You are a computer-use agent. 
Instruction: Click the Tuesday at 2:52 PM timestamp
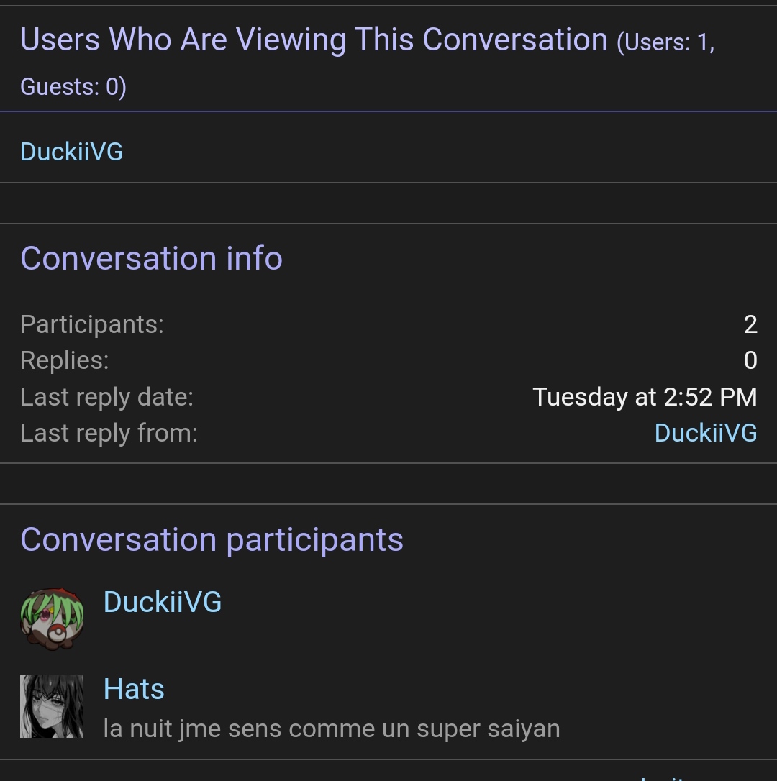[x=645, y=398]
